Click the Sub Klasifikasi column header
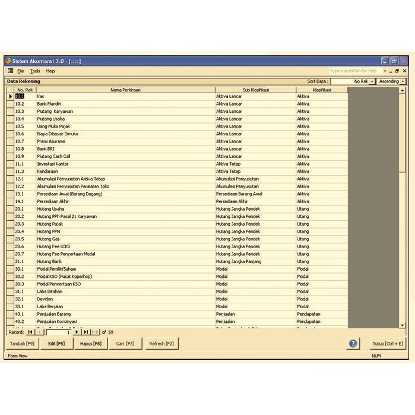Viewport: 415px width, 415px height. (256, 90)
